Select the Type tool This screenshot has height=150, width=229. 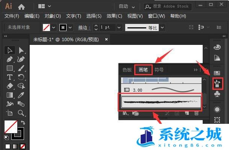(x=10, y=77)
